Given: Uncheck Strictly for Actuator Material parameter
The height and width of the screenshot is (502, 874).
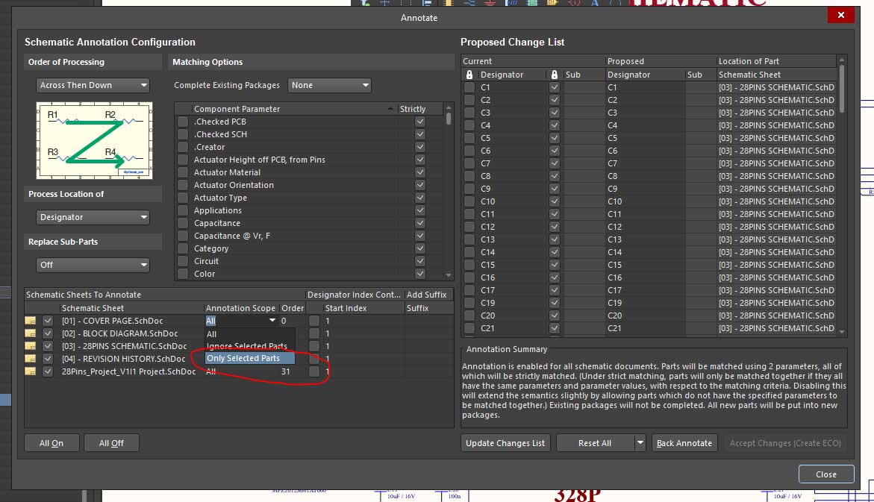Looking at the screenshot, I should coord(420,172).
